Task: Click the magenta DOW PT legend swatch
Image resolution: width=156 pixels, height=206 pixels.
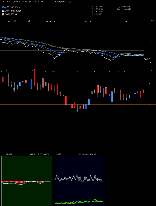Action: (x=3, y=14)
